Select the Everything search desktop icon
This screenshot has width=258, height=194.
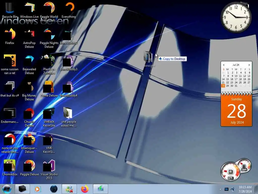coord(69,10)
